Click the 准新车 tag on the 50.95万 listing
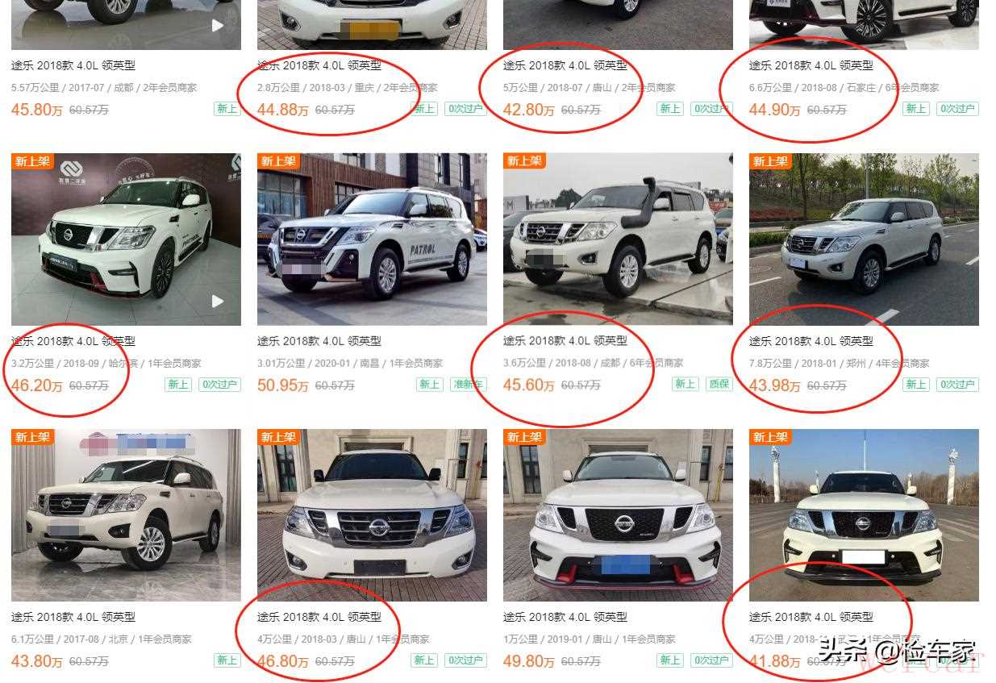This screenshot has height=683, width=996. tap(469, 385)
